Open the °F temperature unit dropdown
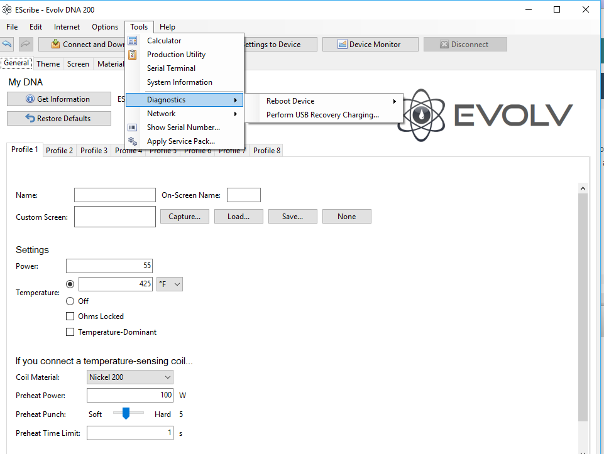The image size is (604, 454). (170, 284)
